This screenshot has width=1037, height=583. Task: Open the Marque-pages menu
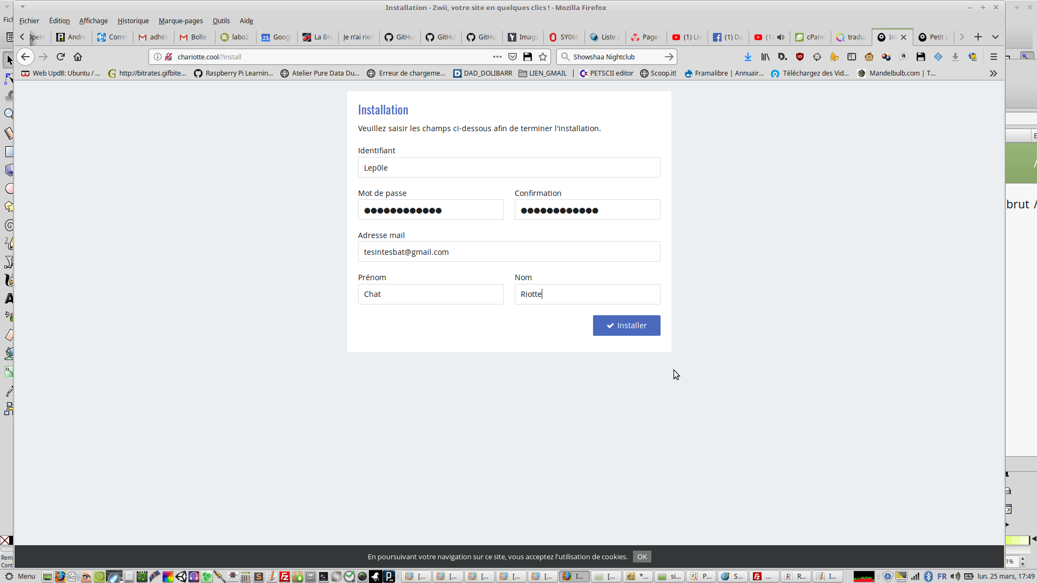[x=180, y=21]
